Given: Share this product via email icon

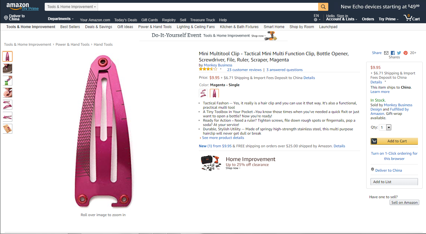Looking at the screenshot, I should pos(386,53).
